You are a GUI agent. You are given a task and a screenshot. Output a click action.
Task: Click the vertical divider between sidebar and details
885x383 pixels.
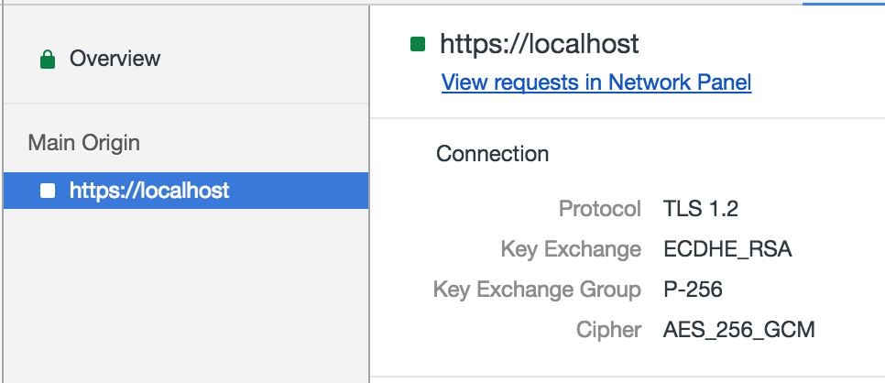point(370,193)
